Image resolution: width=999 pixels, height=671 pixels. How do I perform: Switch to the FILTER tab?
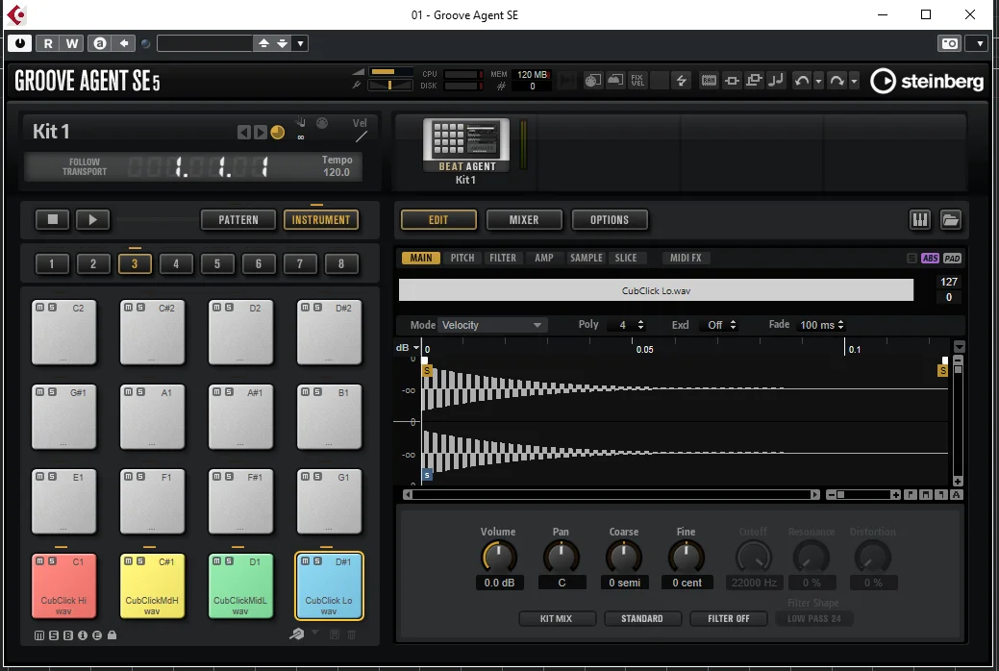(503, 258)
